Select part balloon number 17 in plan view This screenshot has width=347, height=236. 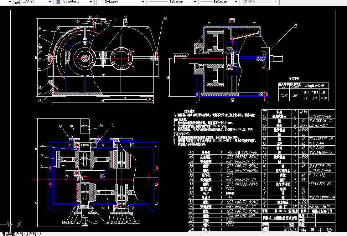point(42,145)
